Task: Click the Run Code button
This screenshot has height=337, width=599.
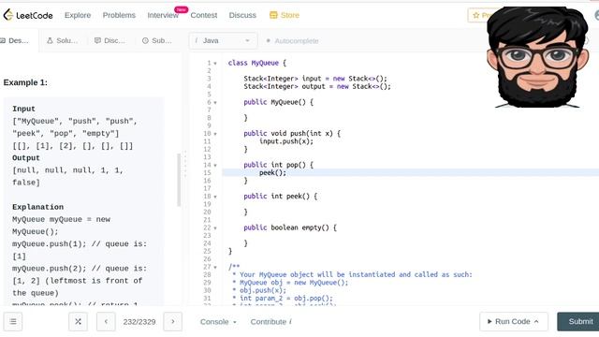Action: pos(514,322)
